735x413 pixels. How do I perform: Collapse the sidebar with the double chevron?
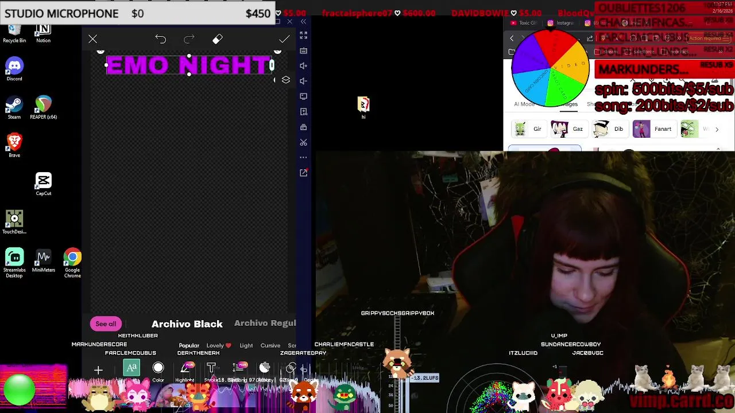coord(304,22)
